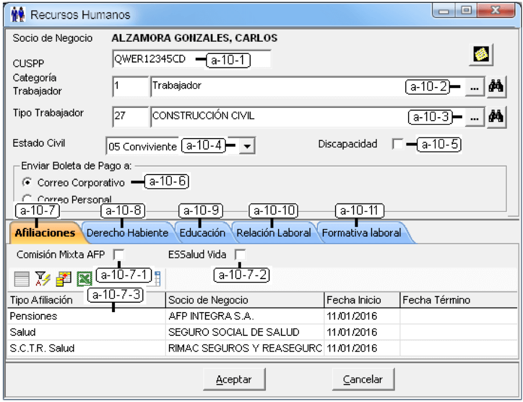Select the Correo Corporativo radio option
The height and width of the screenshot is (402, 523).
tap(27, 182)
